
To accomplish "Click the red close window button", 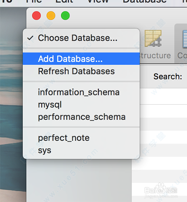I will coord(37,16).
